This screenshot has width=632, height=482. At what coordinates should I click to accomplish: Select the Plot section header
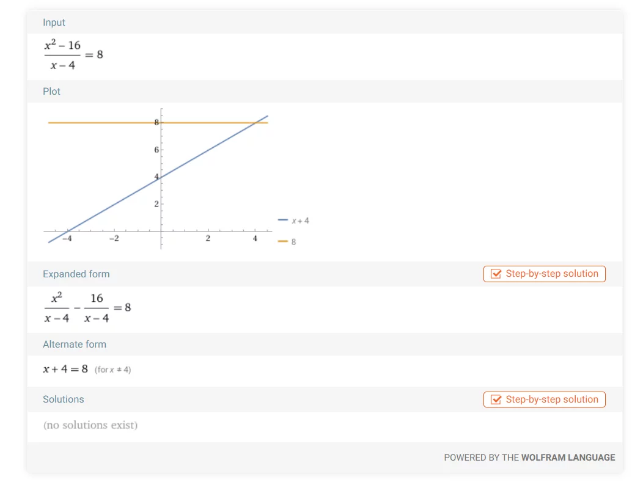(x=52, y=92)
